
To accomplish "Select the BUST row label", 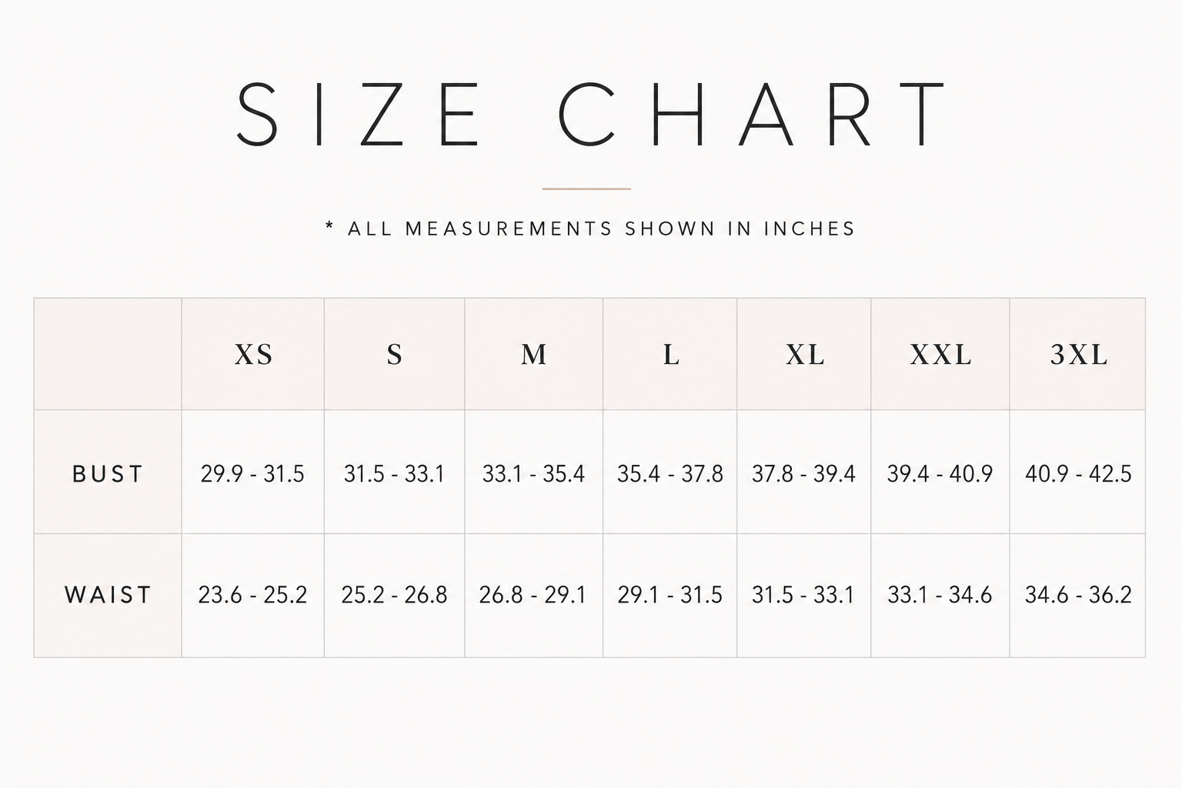I will point(108,473).
